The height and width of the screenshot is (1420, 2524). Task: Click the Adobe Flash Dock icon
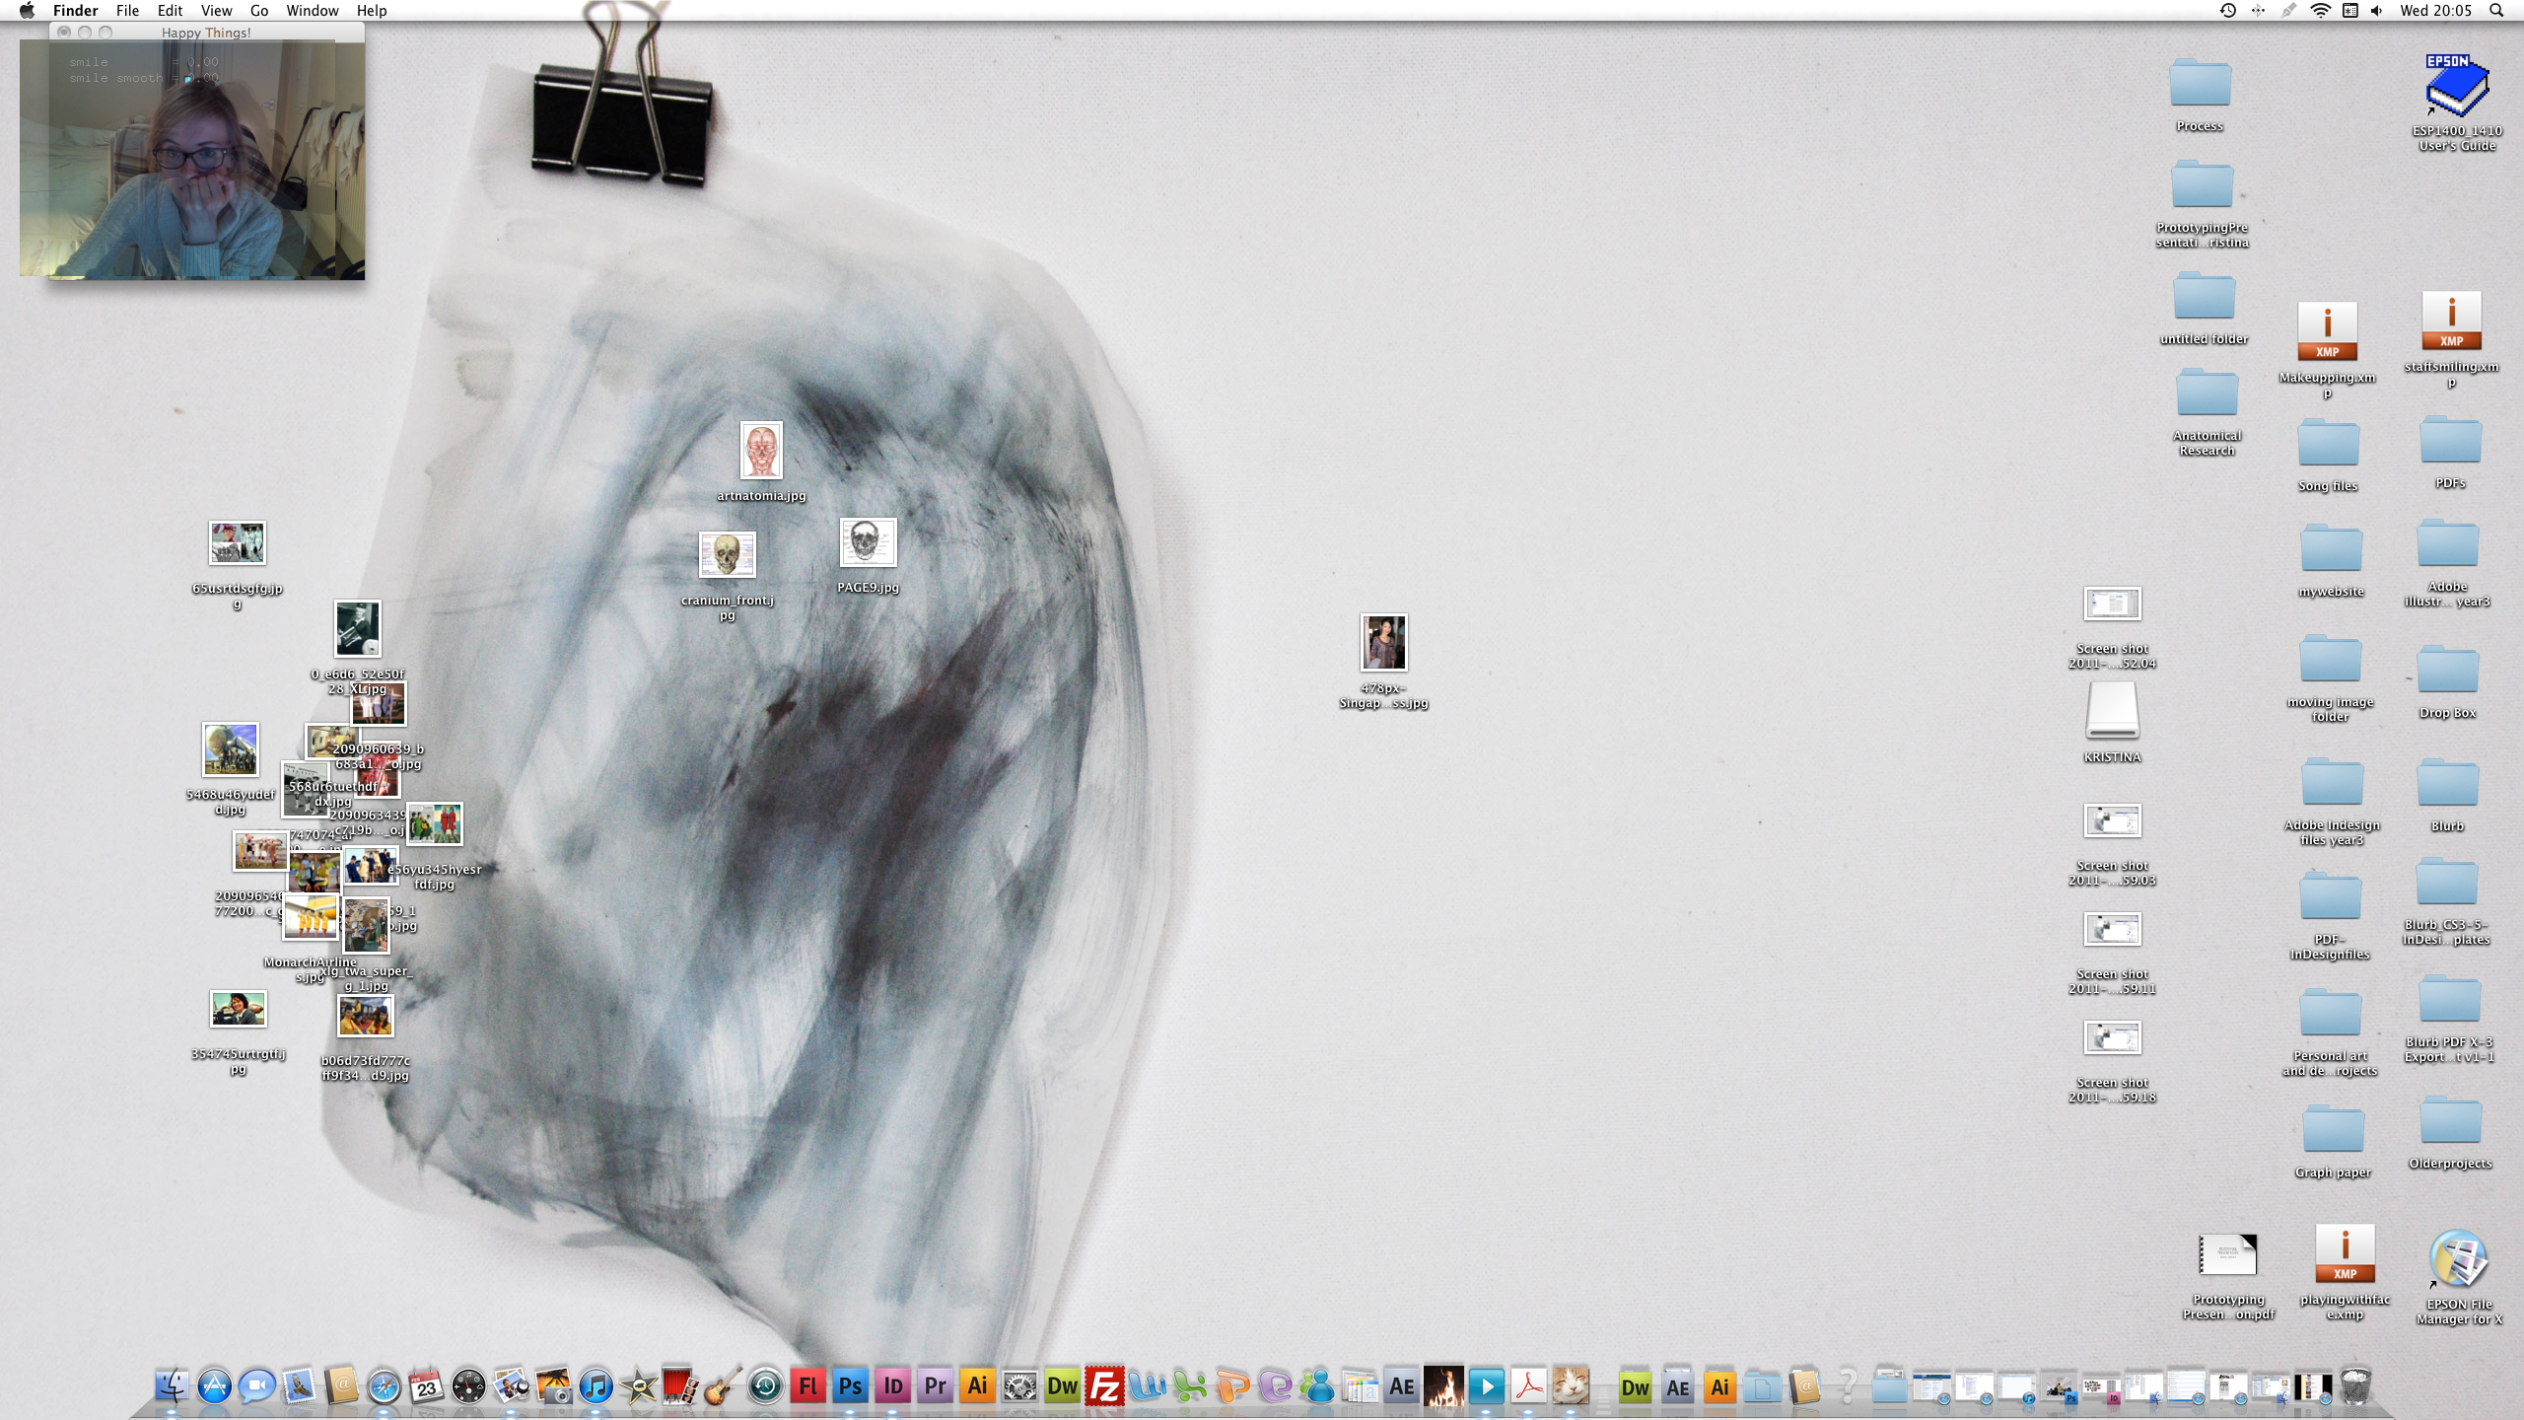click(x=807, y=1386)
